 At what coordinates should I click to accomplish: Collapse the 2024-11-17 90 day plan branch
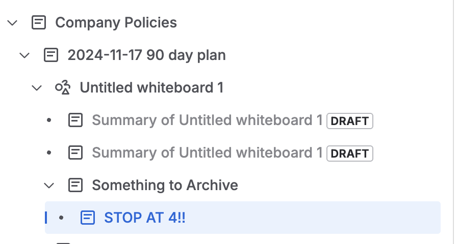[24, 55]
